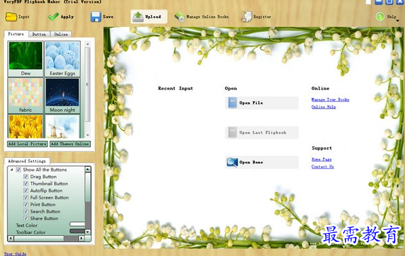Viewport: 405px width, 256px height.
Task: Toggle the Autoflip Button checkbox
Action: [26, 190]
